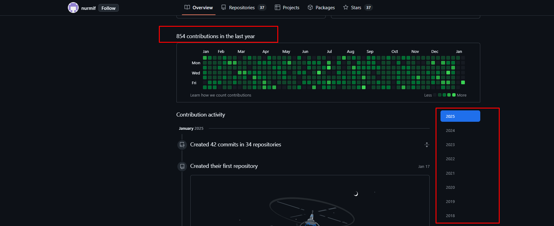Screen dimensions: 554x226
Task: Open 'Learn how we count contributions' link
Action: click(221, 95)
